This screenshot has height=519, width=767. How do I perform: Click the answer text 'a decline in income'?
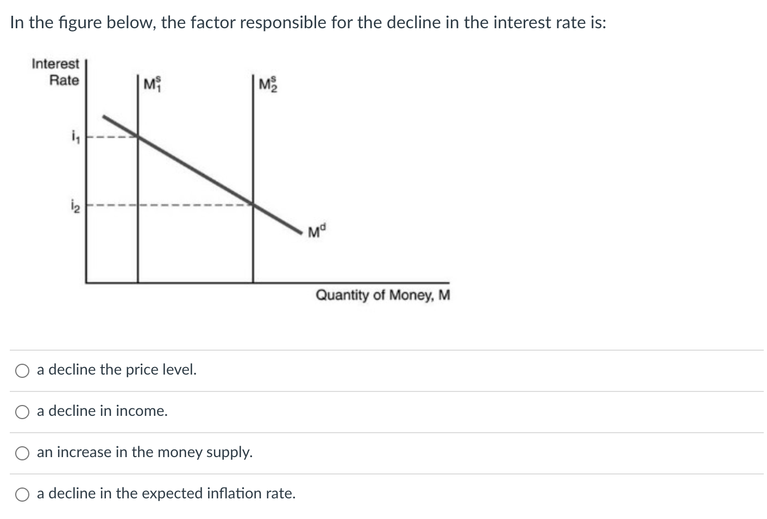102,411
